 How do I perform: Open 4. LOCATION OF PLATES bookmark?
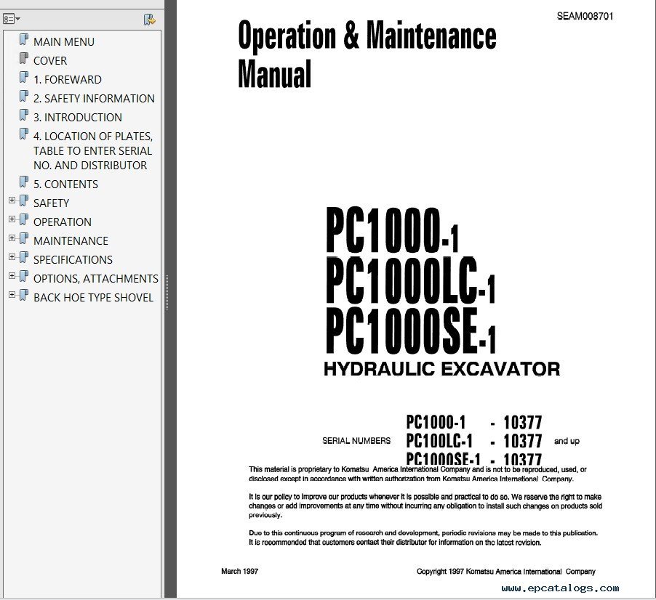pyautogui.click(x=93, y=151)
